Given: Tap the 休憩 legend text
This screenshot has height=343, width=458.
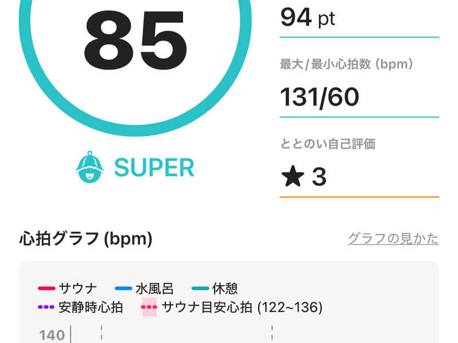Looking at the screenshot, I should click(224, 289).
